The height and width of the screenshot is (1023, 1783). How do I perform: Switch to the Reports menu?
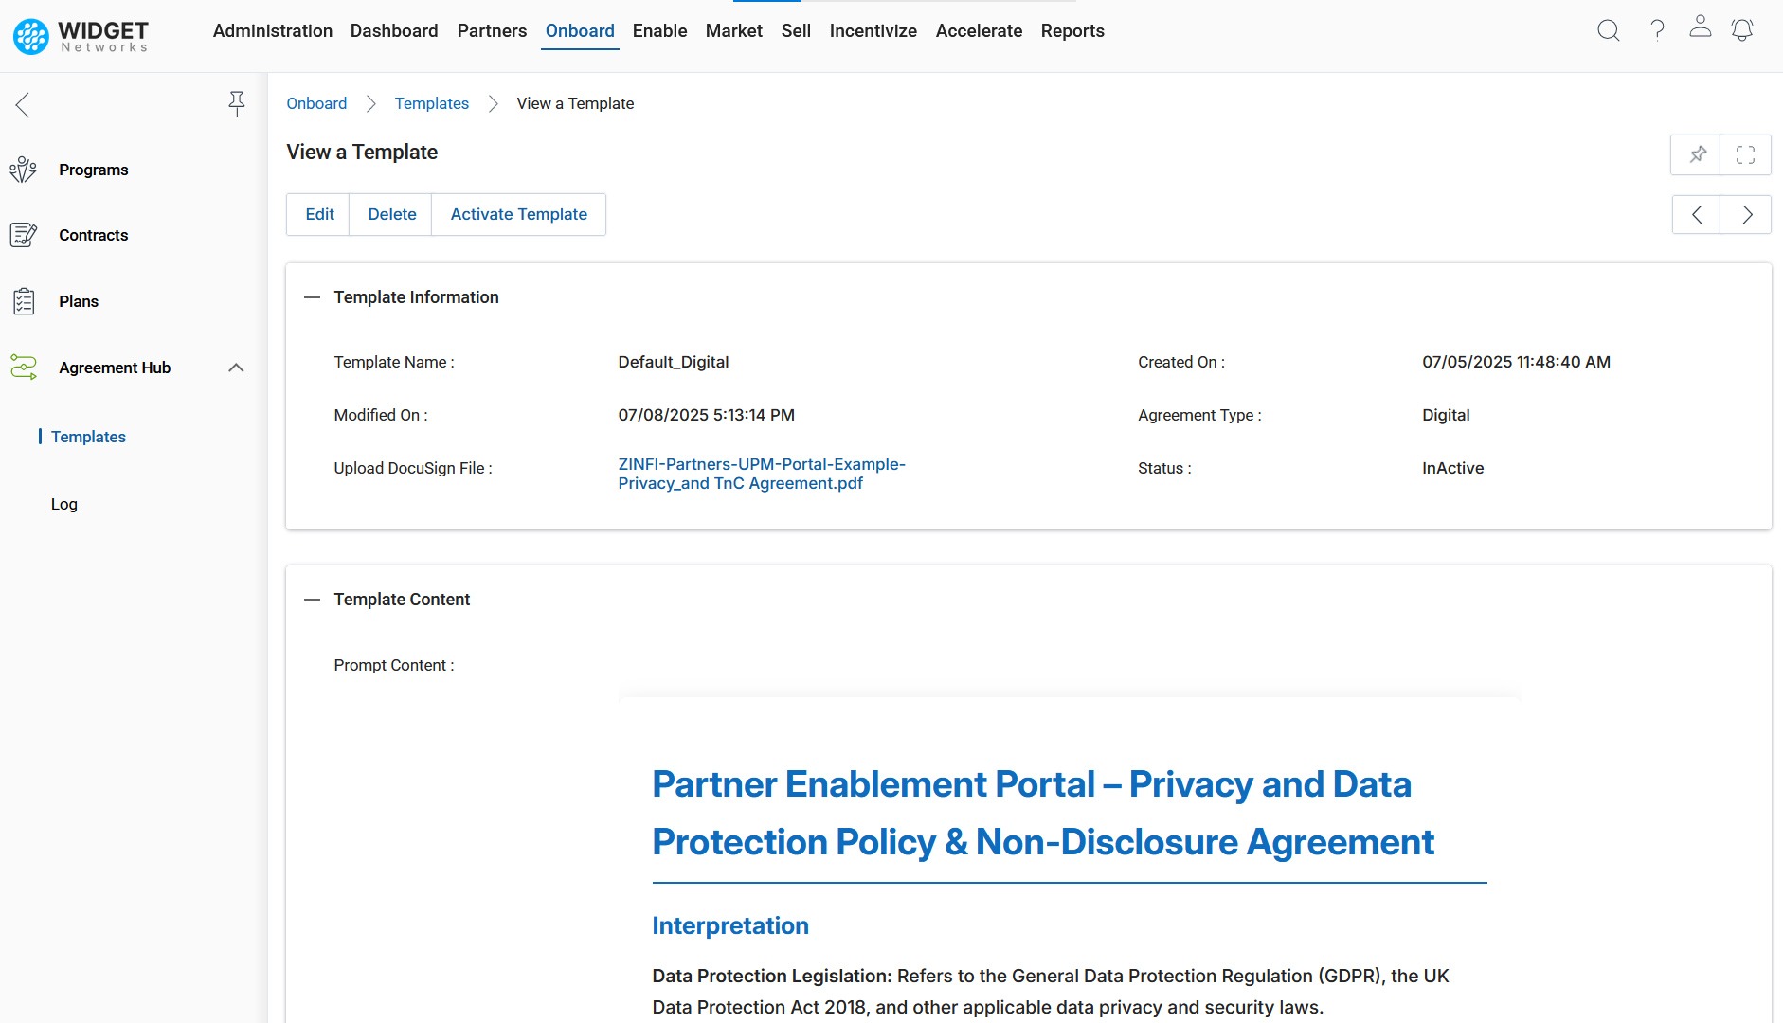pyautogui.click(x=1072, y=31)
